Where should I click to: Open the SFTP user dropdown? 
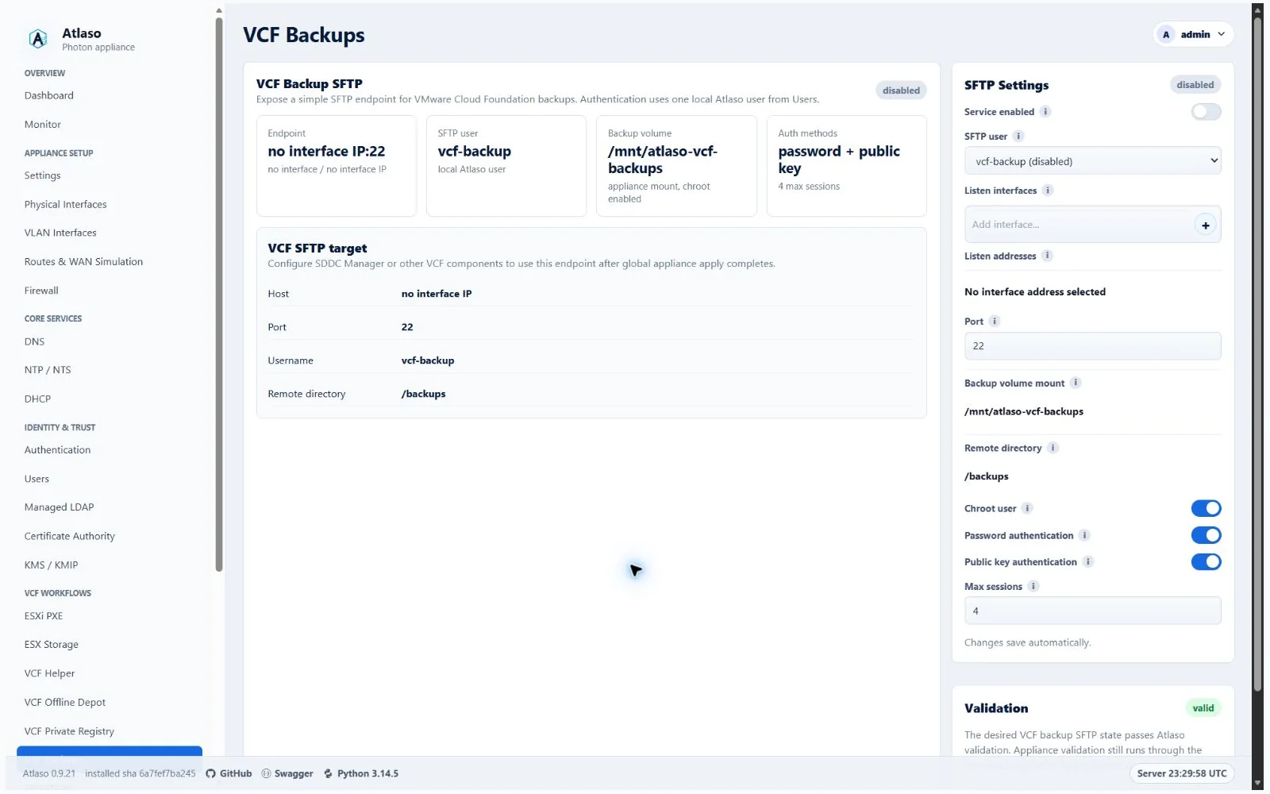(x=1092, y=161)
